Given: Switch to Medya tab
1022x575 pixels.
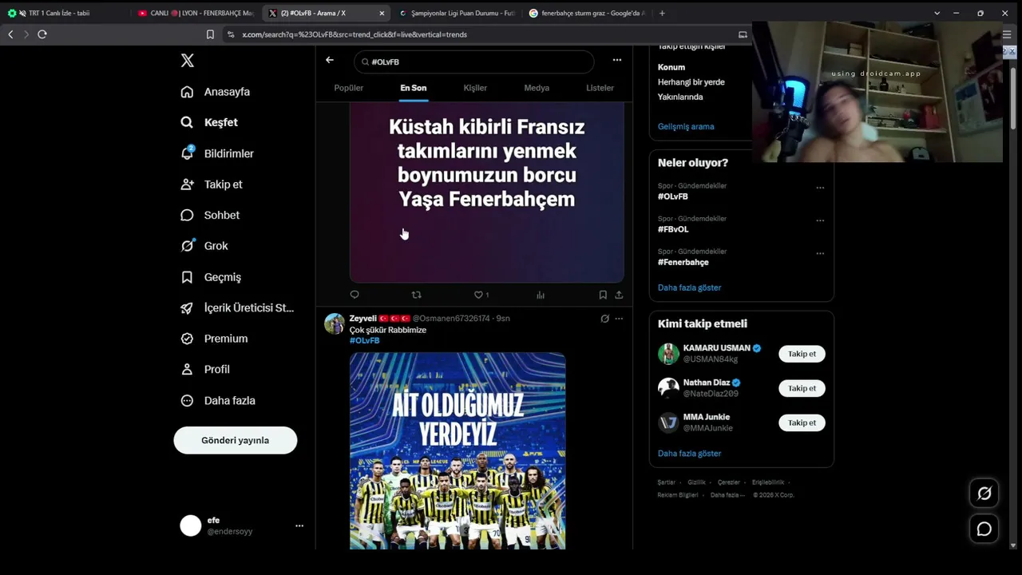Looking at the screenshot, I should tap(537, 88).
